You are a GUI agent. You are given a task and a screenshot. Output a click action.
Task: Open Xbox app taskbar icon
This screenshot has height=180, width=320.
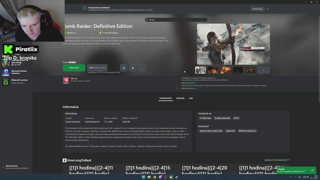171,177
